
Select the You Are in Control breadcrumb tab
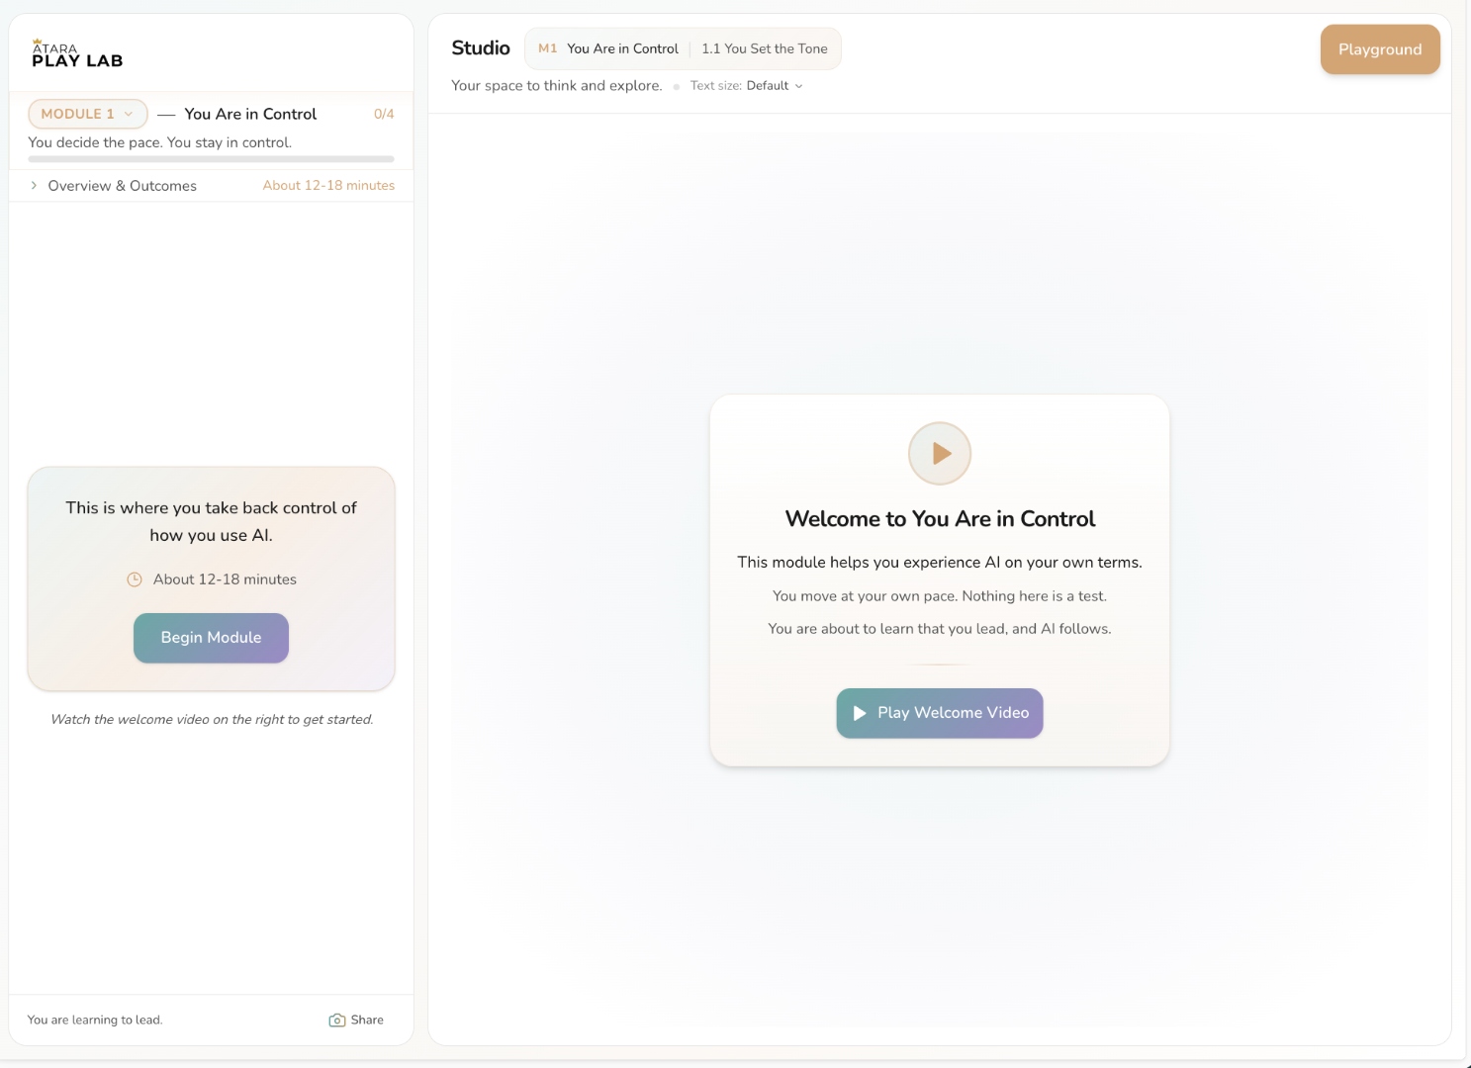pos(623,47)
